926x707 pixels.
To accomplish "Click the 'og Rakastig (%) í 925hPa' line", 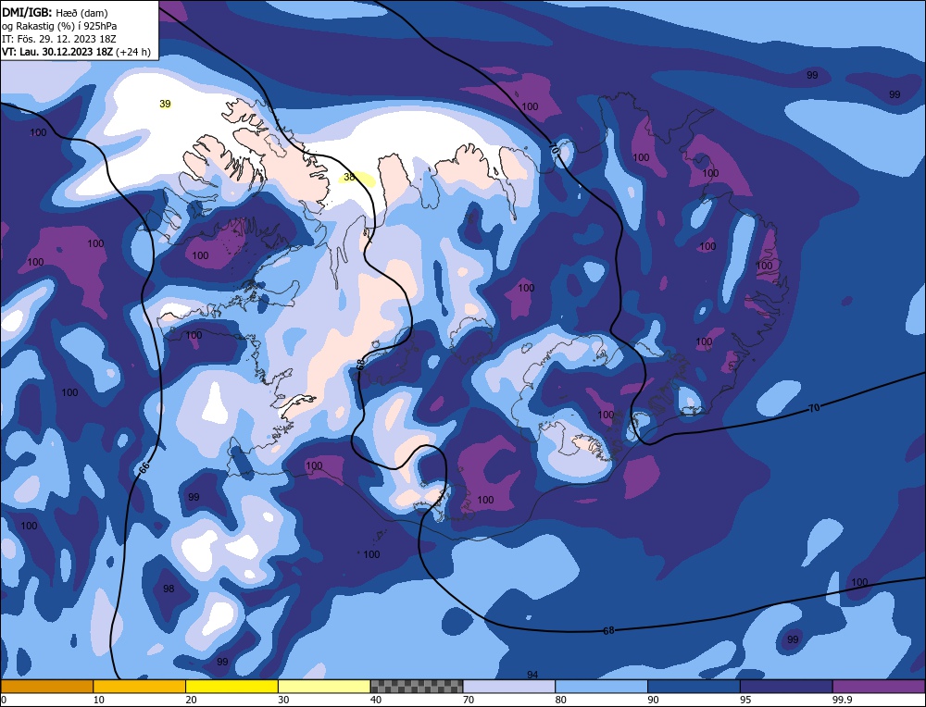I will pos(59,26).
